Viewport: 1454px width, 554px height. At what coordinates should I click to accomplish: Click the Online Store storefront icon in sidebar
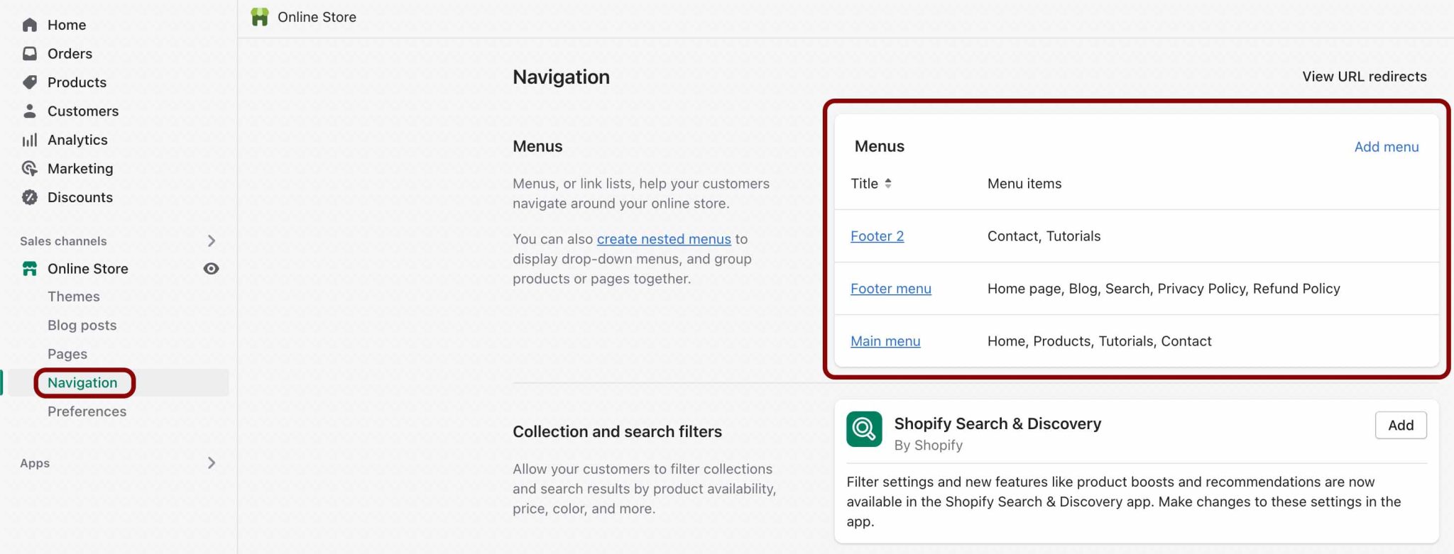pos(29,269)
